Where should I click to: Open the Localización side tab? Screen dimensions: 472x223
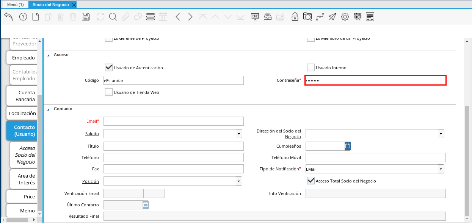(22, 113)
